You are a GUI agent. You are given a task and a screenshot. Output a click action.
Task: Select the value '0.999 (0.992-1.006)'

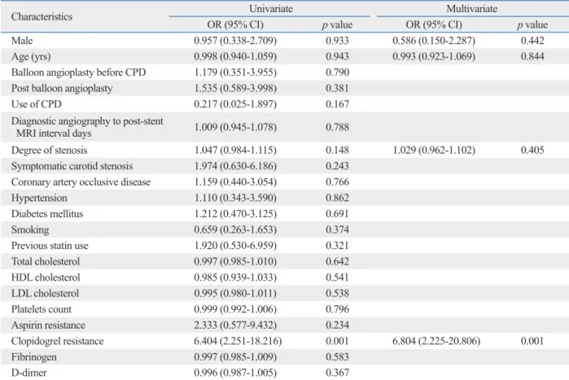pos(235,309)
